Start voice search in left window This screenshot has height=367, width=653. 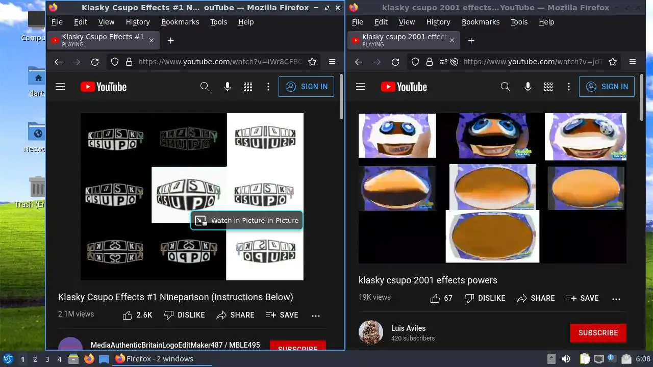click(x=228, y=87)
